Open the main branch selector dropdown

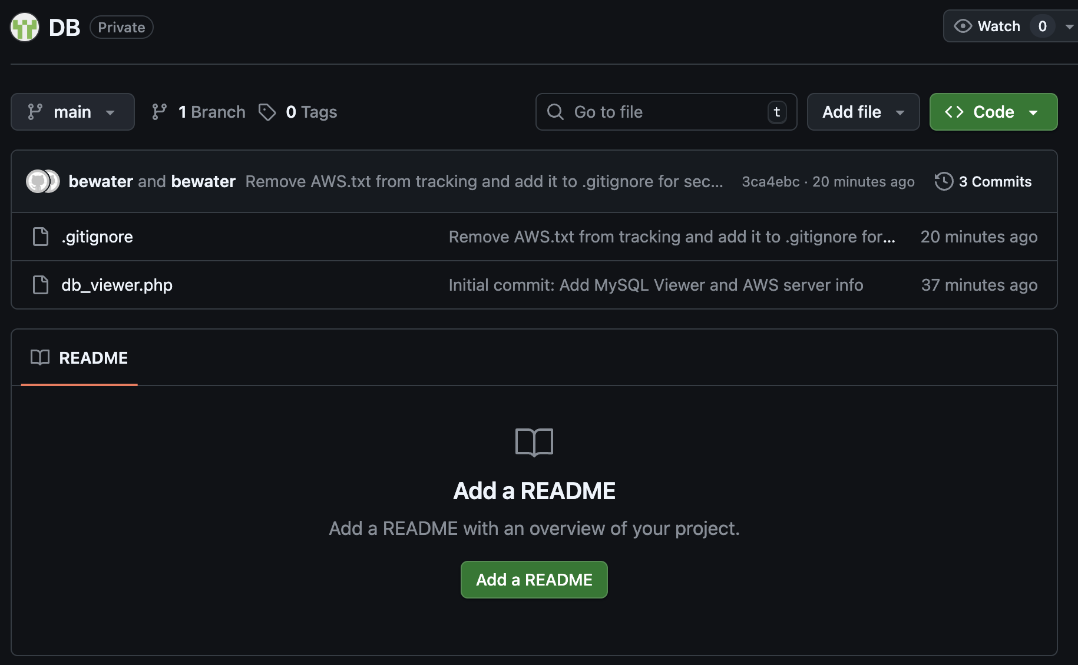[x=72, y=112]
